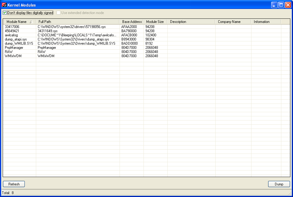Click the 34311649.sys full path cell
This screenshot has height=197, width=293.
48,31
